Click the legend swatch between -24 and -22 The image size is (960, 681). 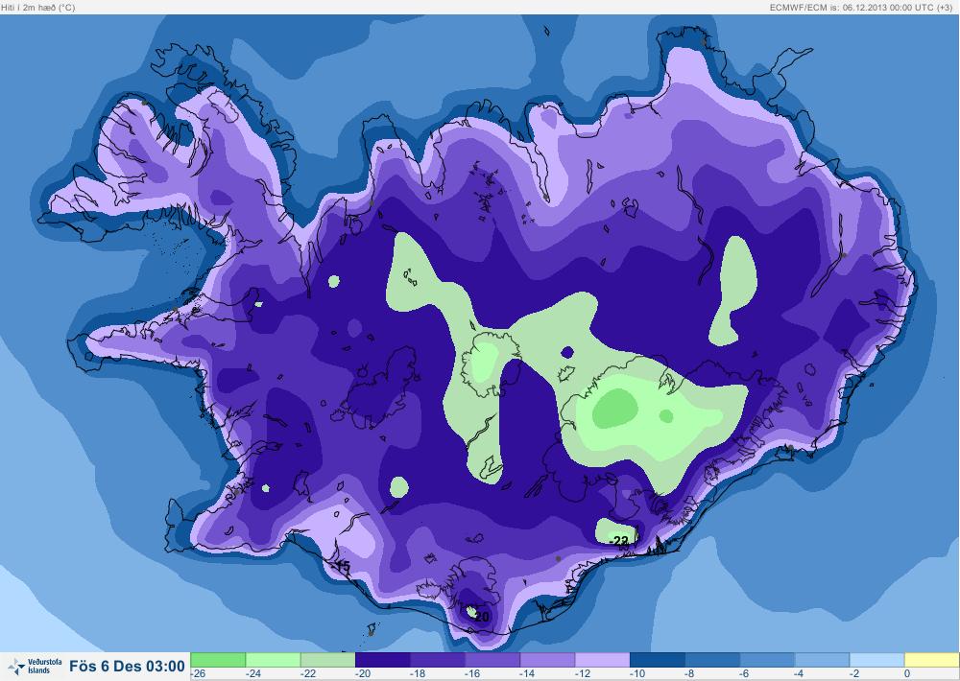pos(273,660)
